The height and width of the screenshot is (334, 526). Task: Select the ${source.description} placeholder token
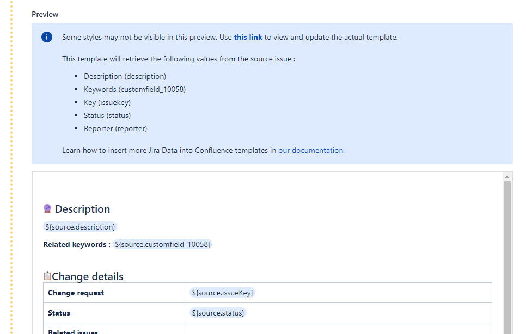coord(79,227)
